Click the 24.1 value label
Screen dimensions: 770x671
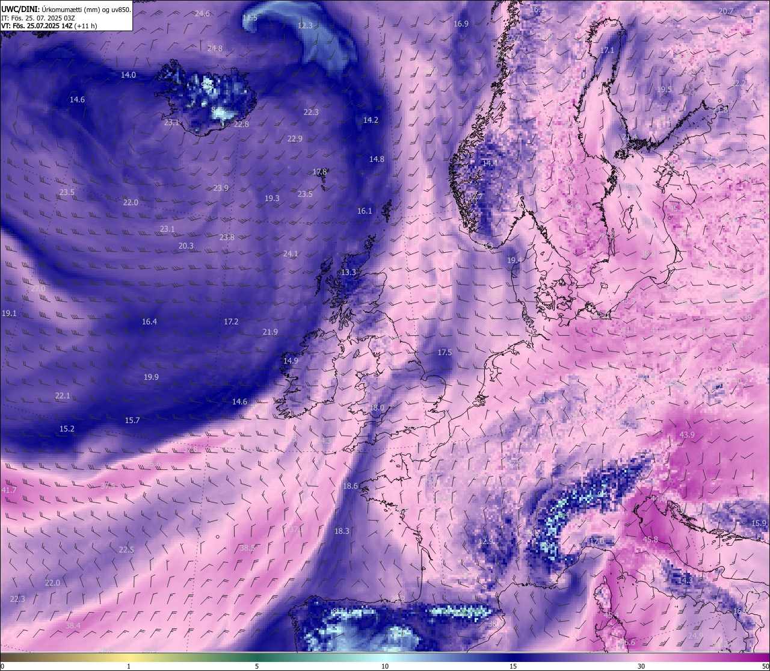pos(291,253)
